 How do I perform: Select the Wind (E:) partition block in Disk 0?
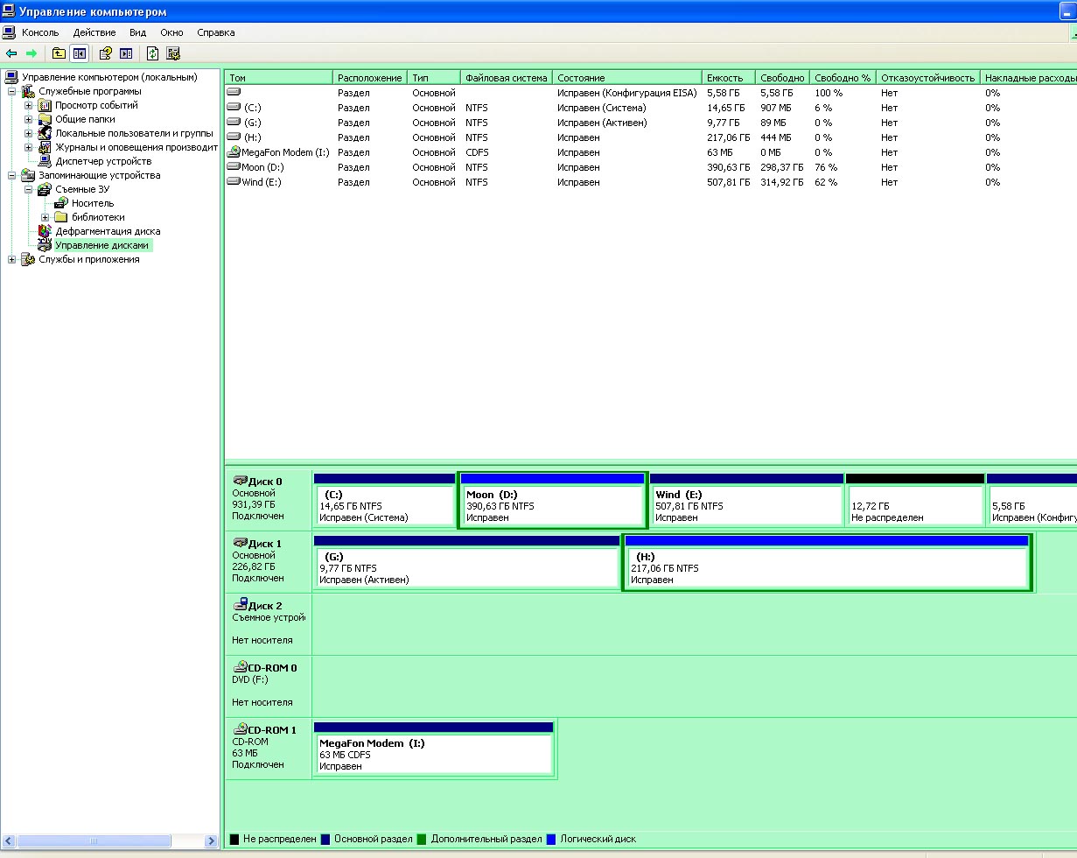(x=746, y=505)
